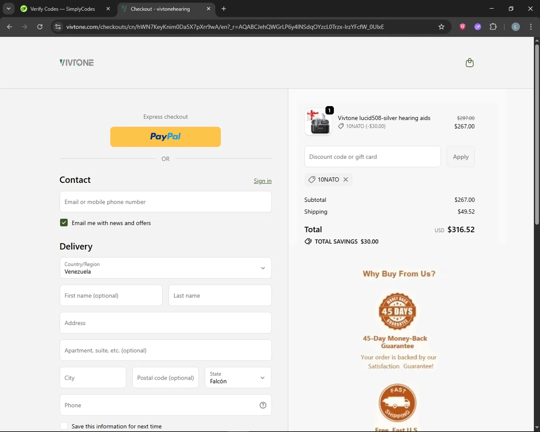The image size is (540, 432).
Task: Check Save this information for next time
Action: 64,426
